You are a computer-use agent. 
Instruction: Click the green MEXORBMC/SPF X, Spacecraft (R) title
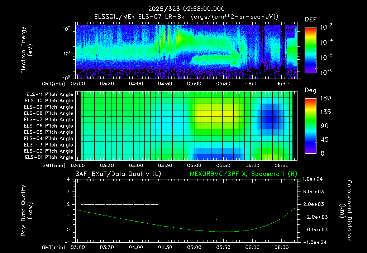[243, 174]
